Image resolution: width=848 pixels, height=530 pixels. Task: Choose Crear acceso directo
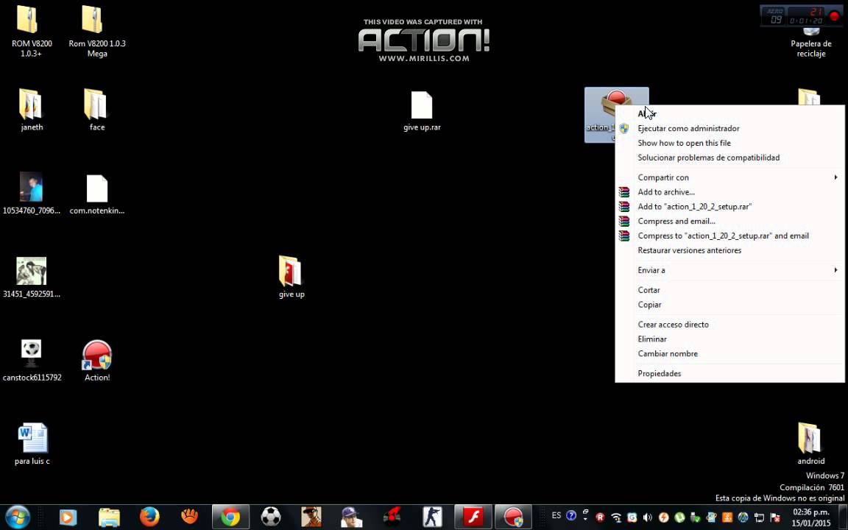(729, 324)
